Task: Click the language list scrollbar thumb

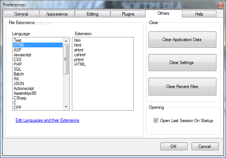Action: pos(66,59)
